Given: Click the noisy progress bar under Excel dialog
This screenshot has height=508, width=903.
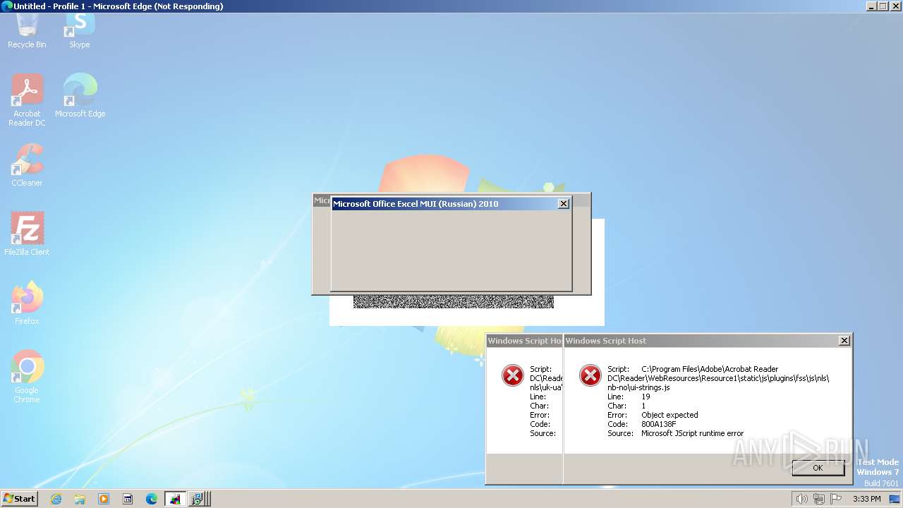Looking at the screenshot, I should (454, 302).
